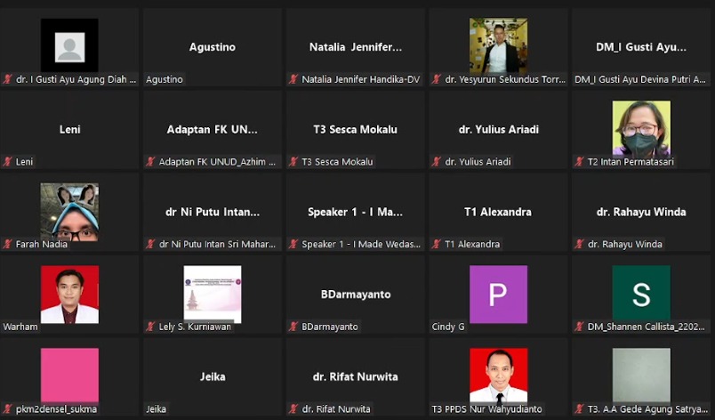Click muted mic icon beside T3 Sesca Mokalu label
Screen dimensions: 715x420
[293, 161]
